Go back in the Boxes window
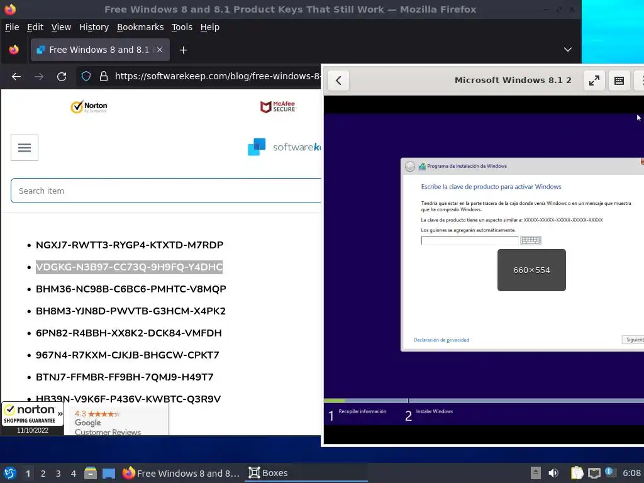The height and width of the screenshot is (483, 644). [338, 80]
